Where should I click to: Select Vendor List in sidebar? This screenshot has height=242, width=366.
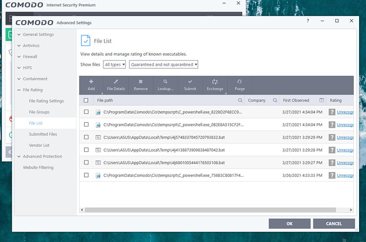[x=39, y=145]
